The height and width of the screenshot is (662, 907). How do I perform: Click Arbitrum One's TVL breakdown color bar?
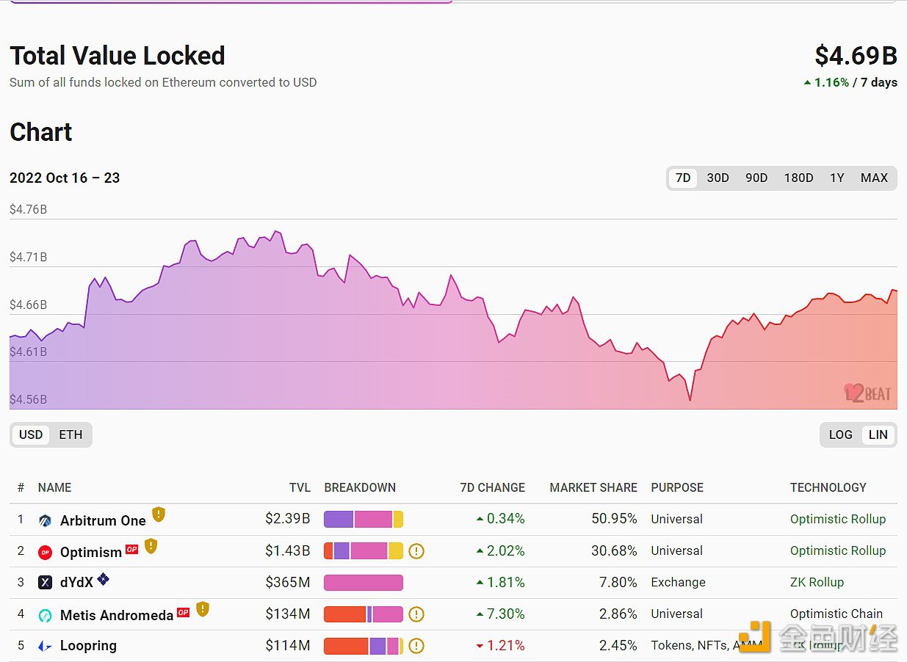[364, 519]
